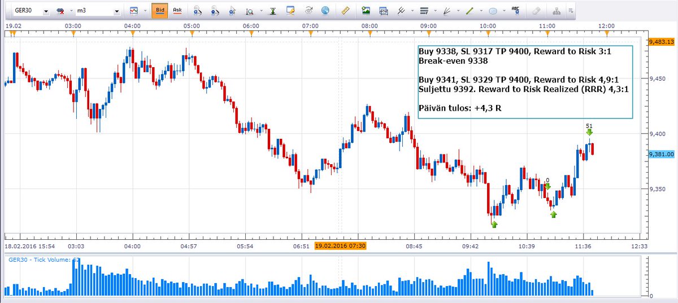Click the zoom to area magnifier icon
Viewport: 678px width, 303px height.
click(x=250, y=11)
